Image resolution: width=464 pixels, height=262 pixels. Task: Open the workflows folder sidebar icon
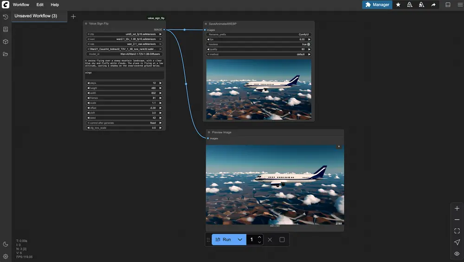pyautogui.click(x=6, y=54)
